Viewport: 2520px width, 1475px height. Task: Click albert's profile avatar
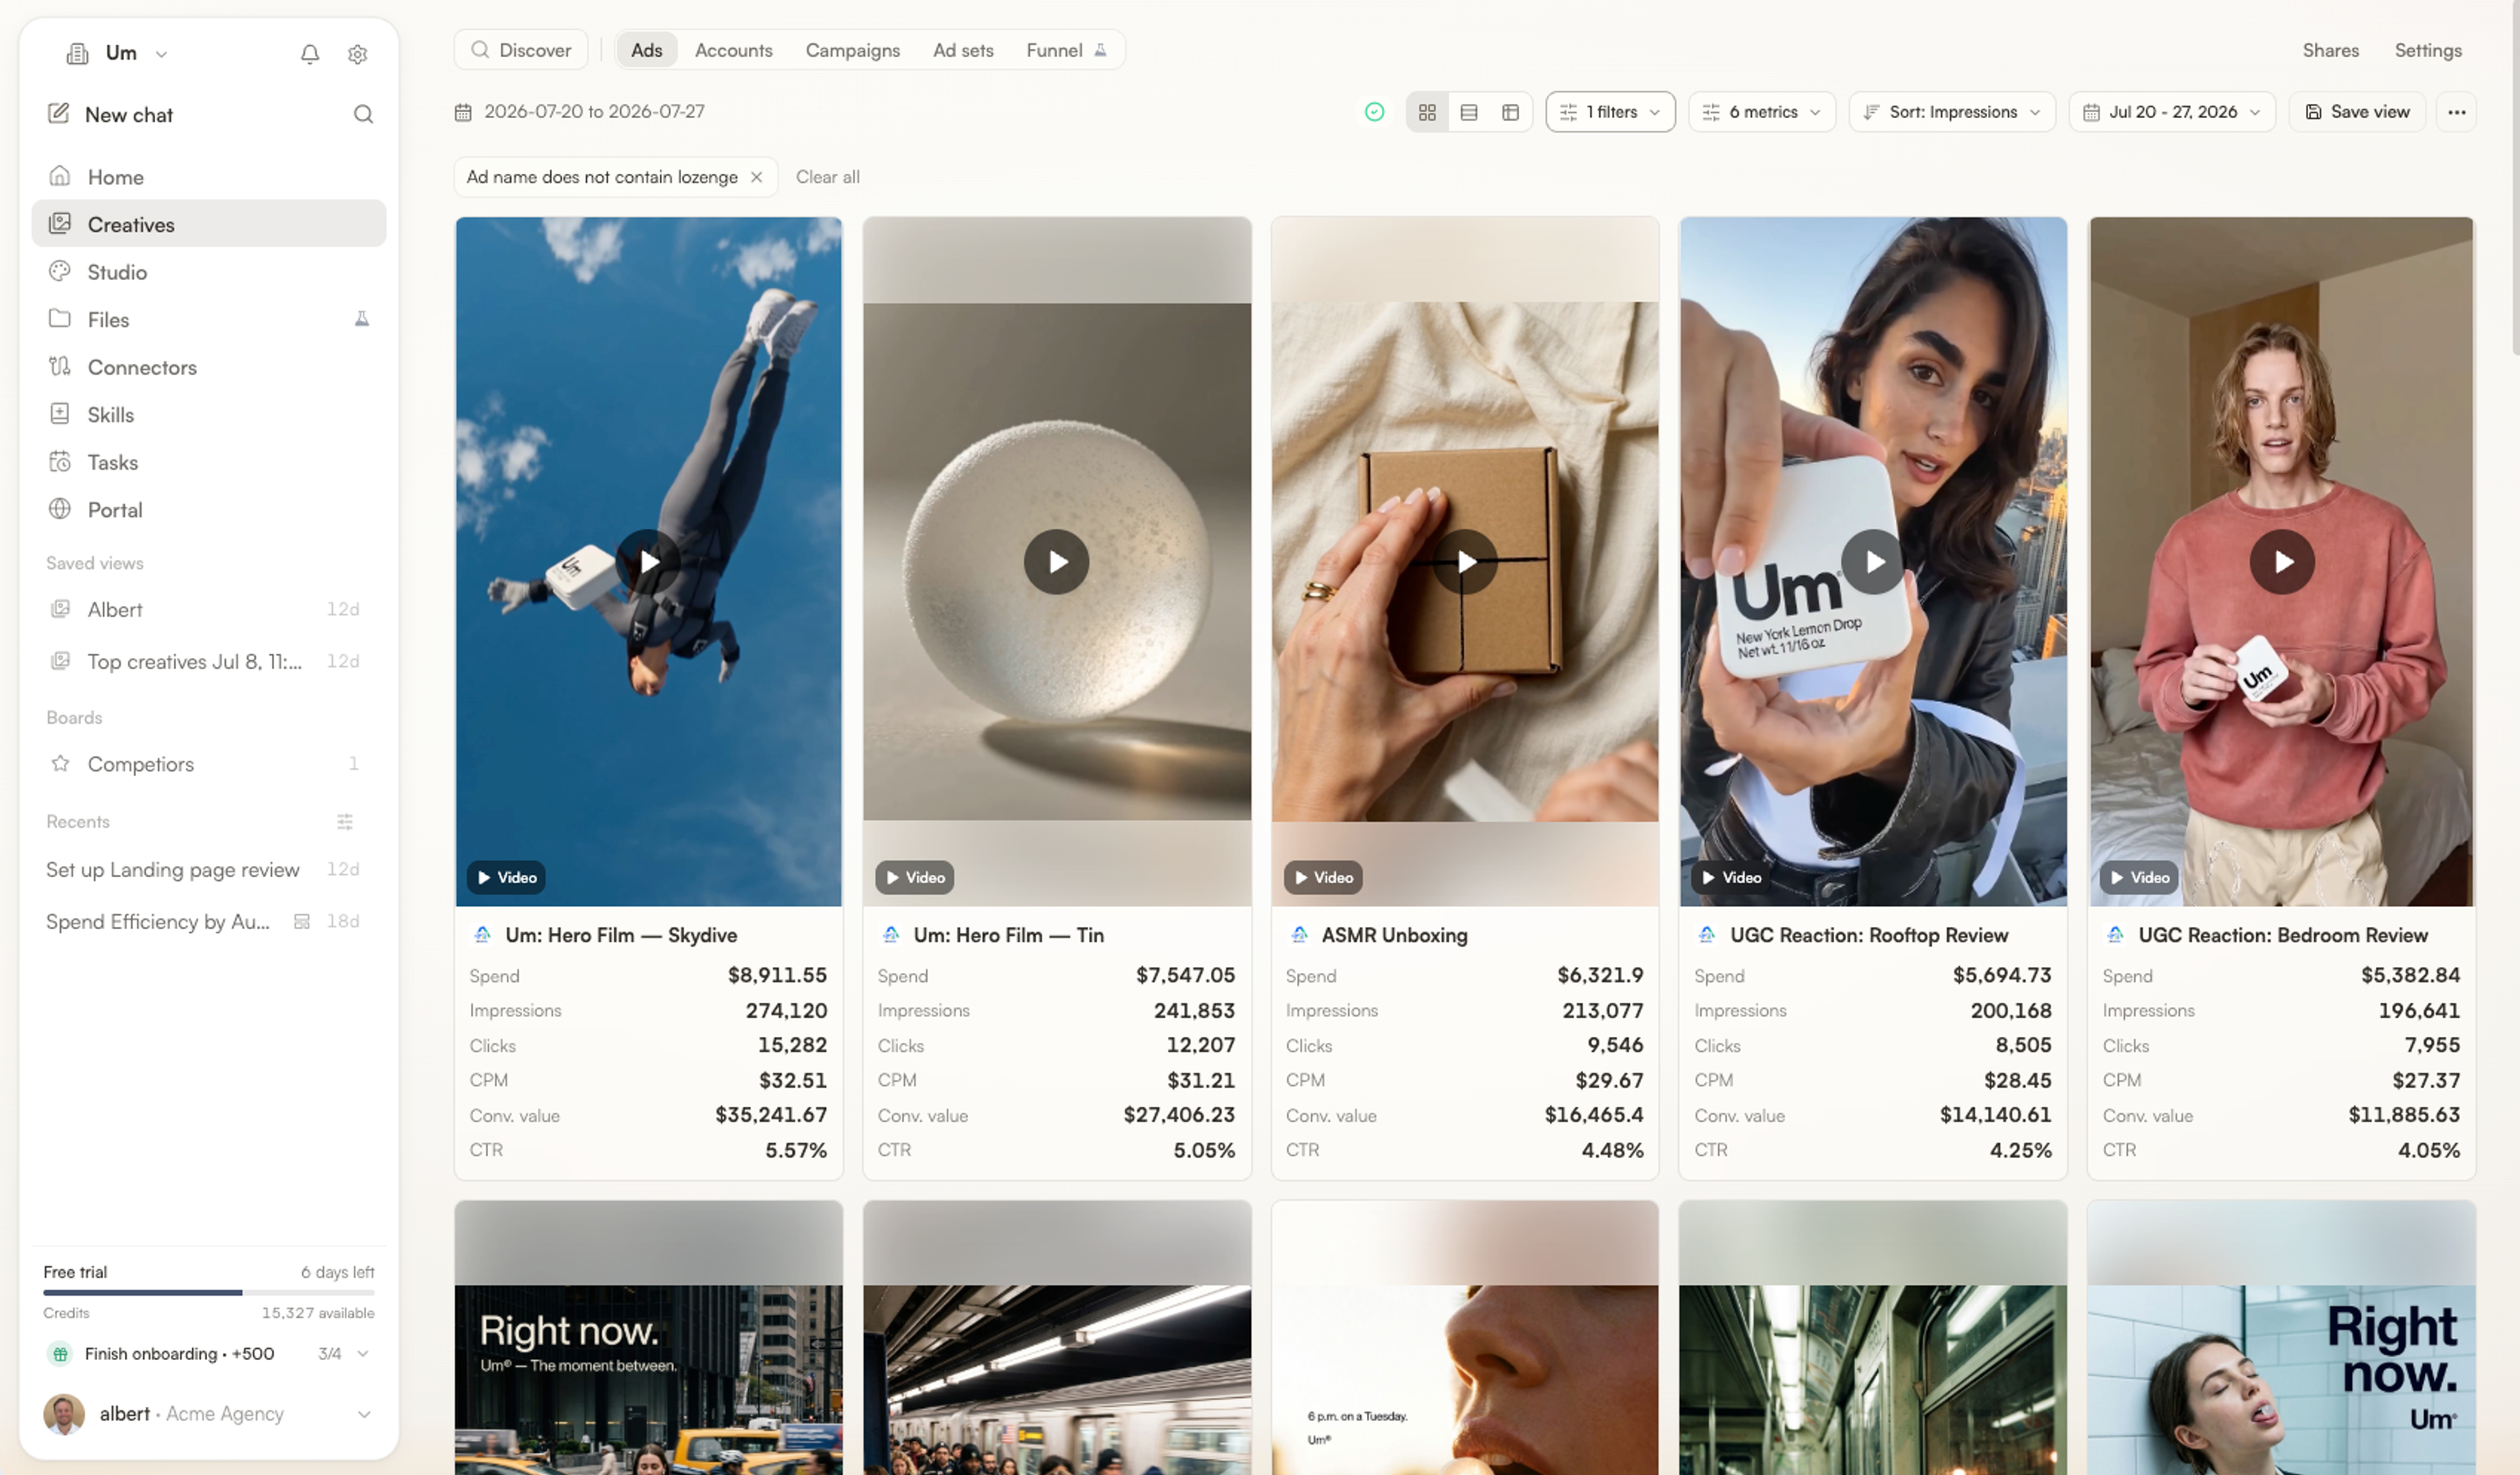point(64,1414)
